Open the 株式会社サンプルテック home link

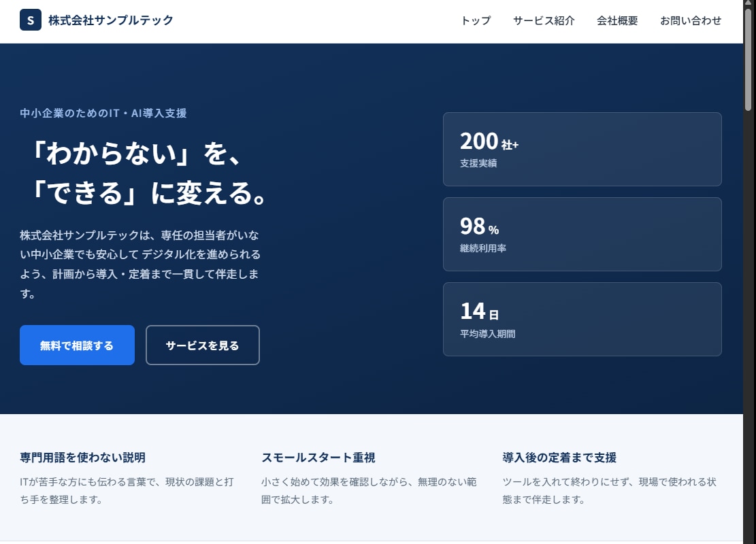point(97,20)
